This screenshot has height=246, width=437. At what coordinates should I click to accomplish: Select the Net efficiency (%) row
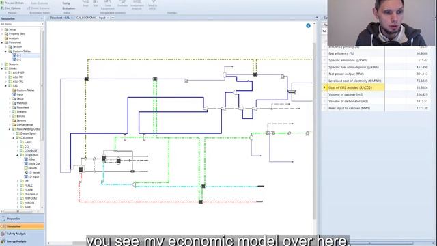(x=376, y=53)
